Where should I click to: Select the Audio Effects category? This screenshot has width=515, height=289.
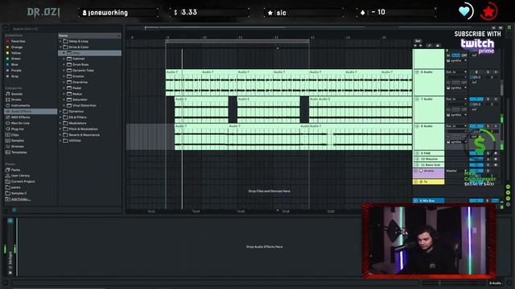pyautogui.click(x=31, y=112)
